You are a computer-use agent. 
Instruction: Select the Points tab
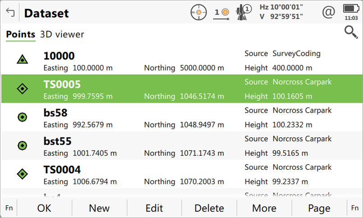(x=20, y=35)
